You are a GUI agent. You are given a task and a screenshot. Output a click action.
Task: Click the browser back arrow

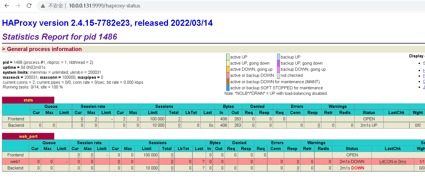point(7,6)
